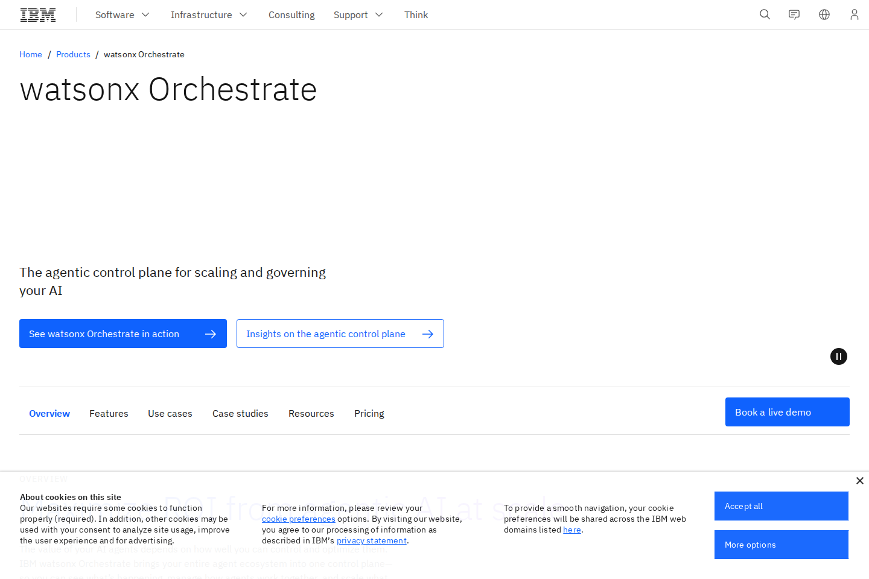
Task: Select the Overview tab
Action: pyautogui.click(x=49, y=413)
